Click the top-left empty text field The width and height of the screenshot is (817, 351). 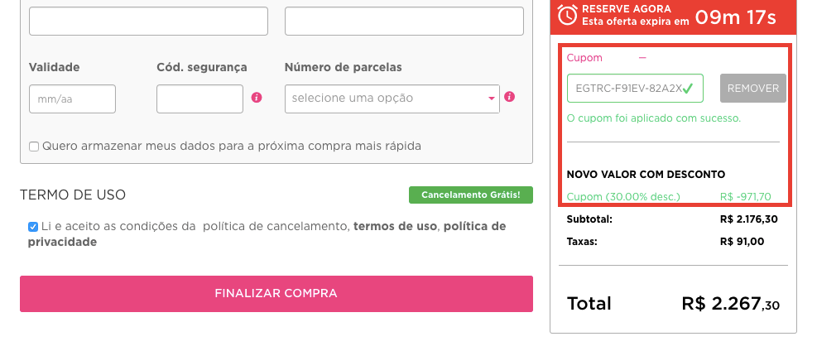(148, 21)
